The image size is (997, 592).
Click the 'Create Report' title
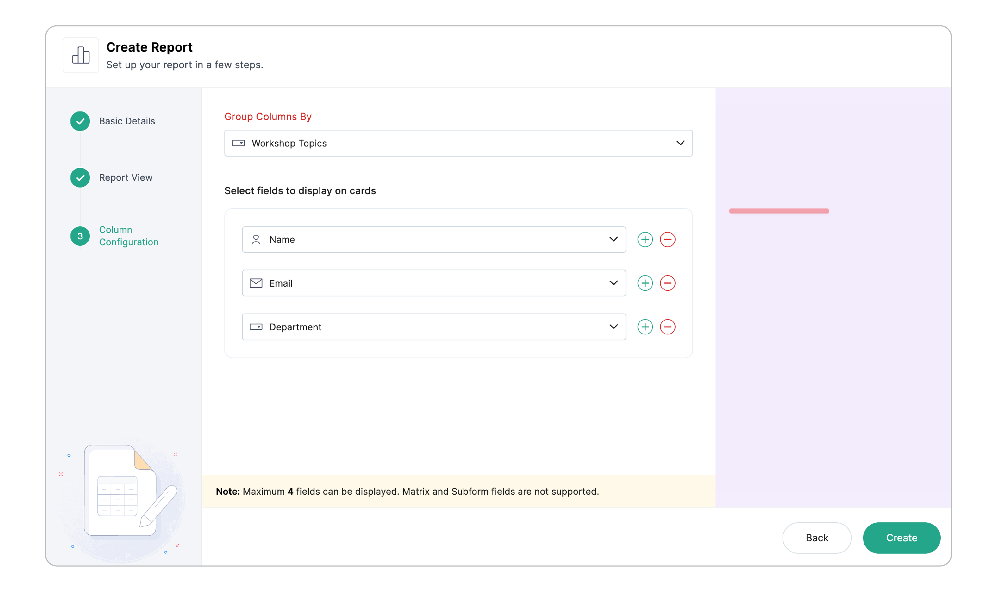tap(149, 47)
